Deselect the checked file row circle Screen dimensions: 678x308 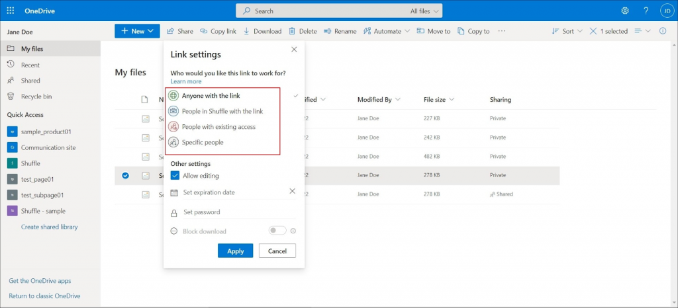(126, 176)
